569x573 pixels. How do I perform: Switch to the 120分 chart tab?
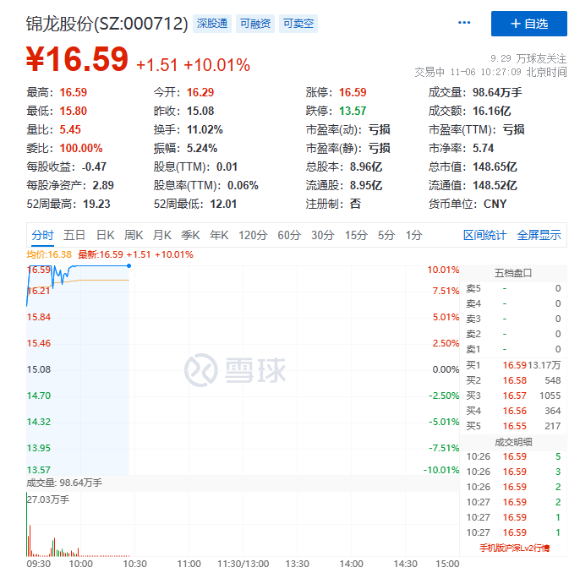click(253, 235)
